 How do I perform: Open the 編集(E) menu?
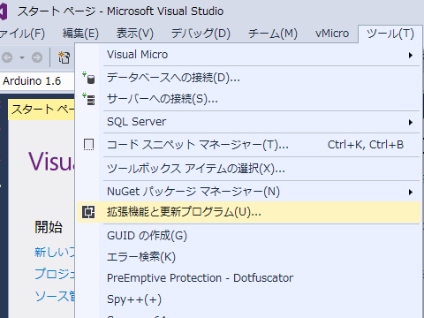click(80, 34)
